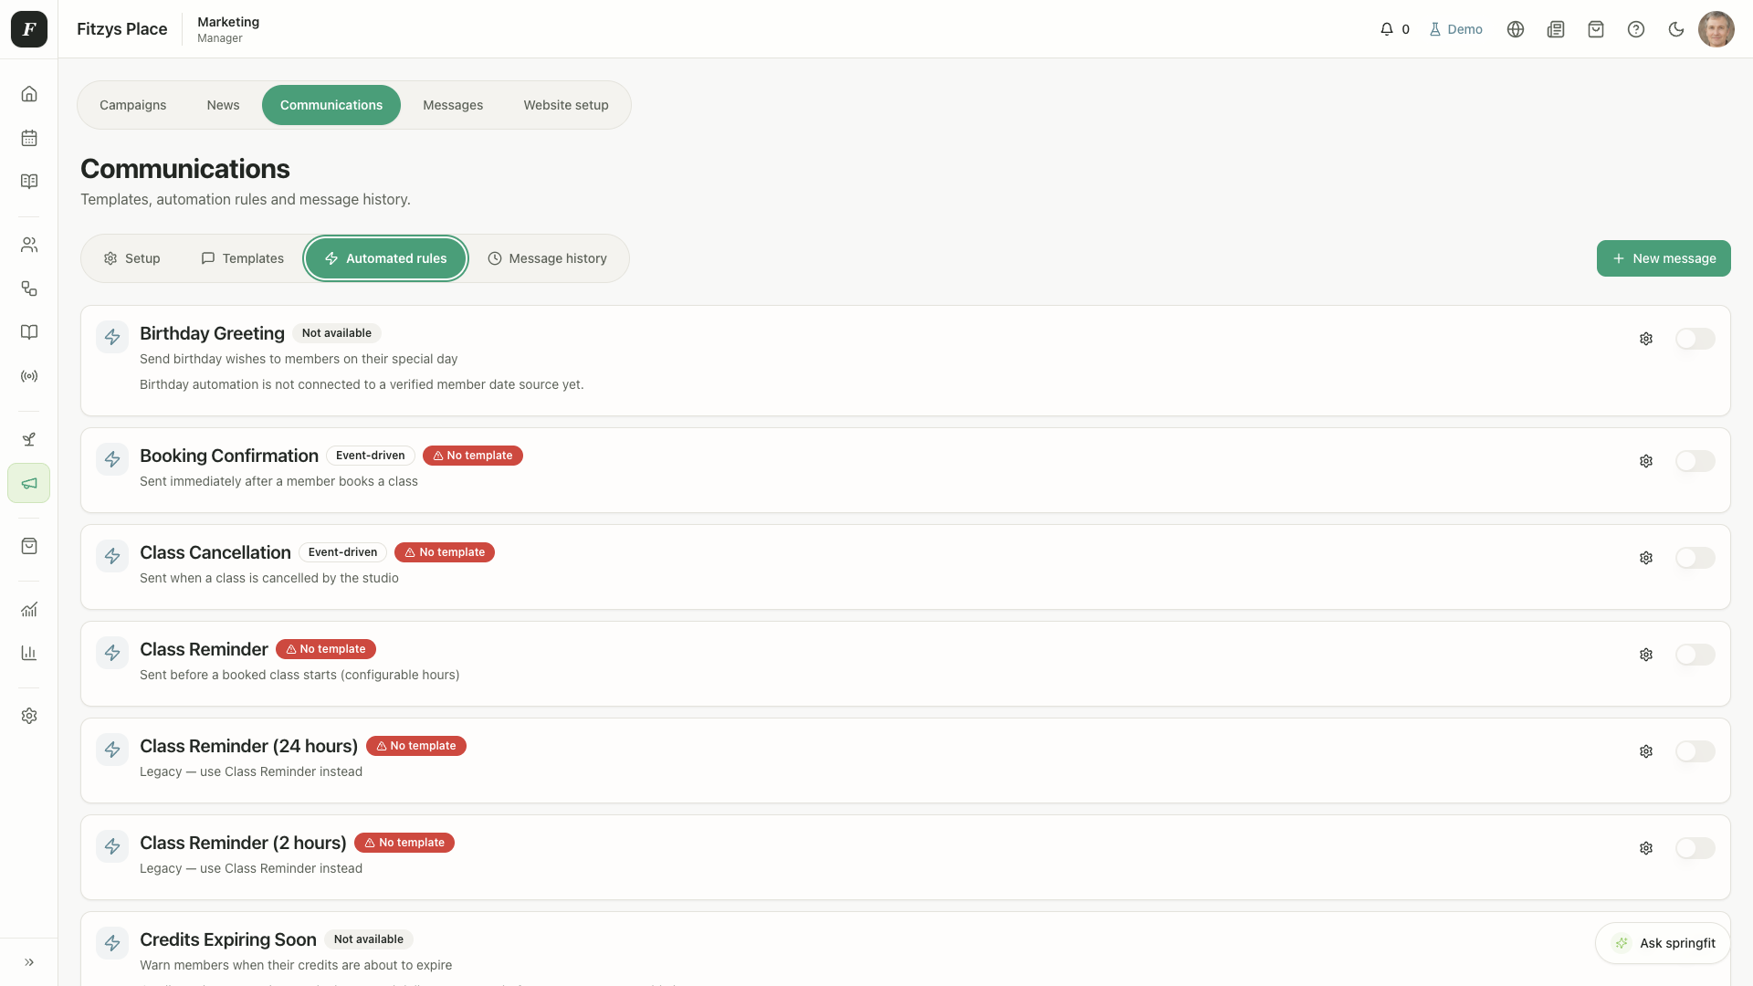The image size is (1753, 986).
Task: Switch to the Messages tab
Action: tap(453, 105)
